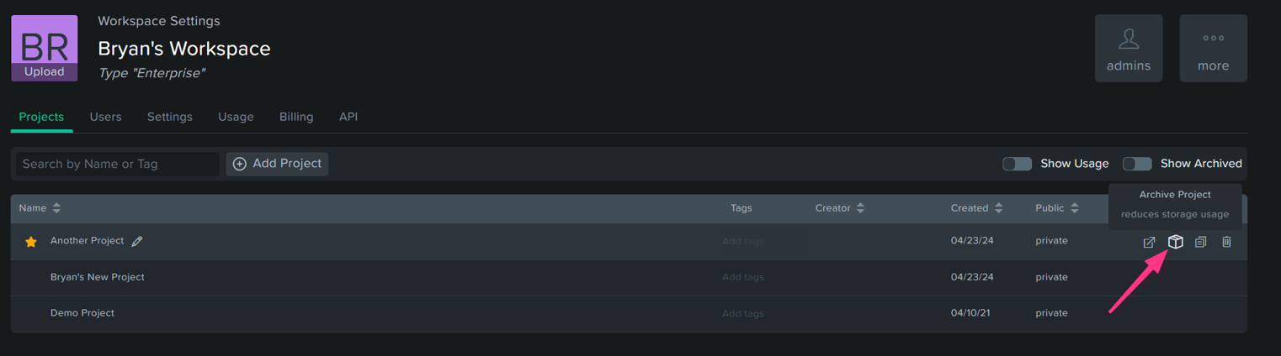The width and height of the screenshot is (1281, 356).
Task: Go to the API tab
Action: click(x=348, y=117)
